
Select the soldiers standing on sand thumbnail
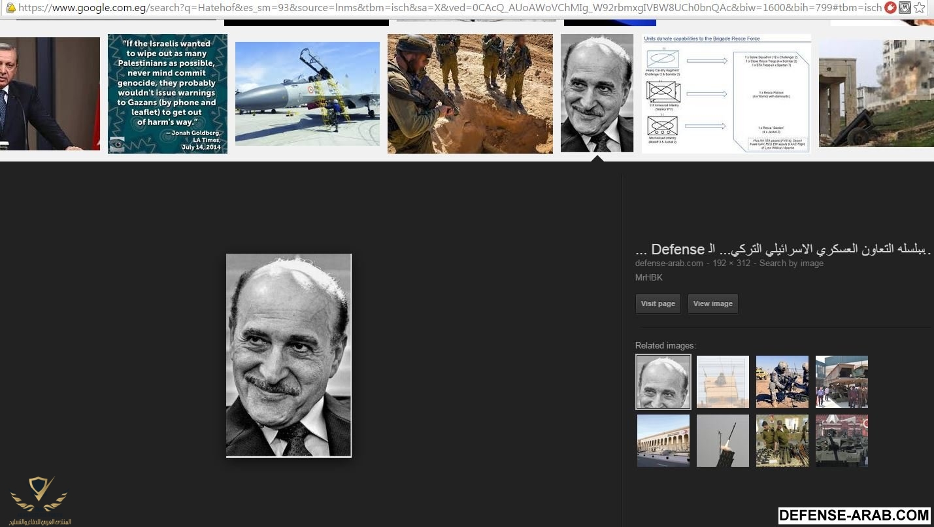pyautogui.click(x=470, y=93)
